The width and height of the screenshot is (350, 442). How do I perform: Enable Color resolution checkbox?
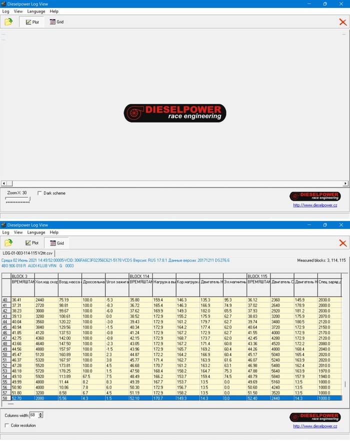(x=7, y=425)
